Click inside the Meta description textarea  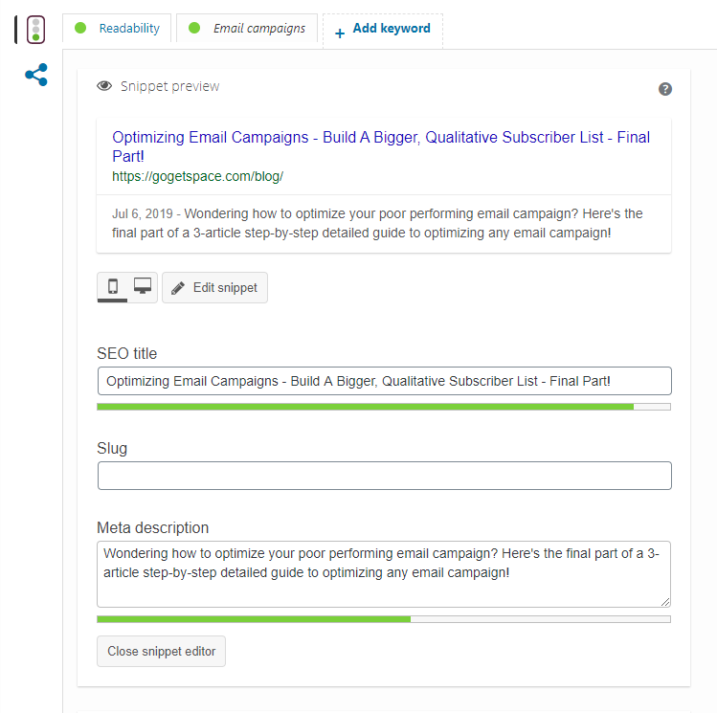(384, 574)
